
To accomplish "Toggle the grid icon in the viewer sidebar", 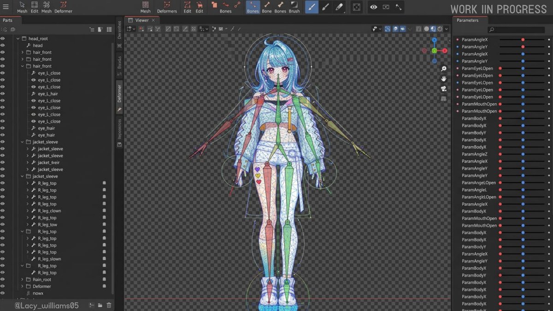I will click(x=444, y=99).
